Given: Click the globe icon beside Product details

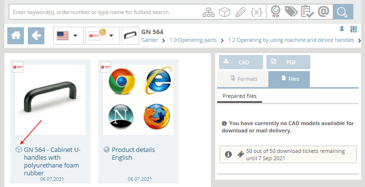Looking at the screenshot, I should pyautogui.click(x=106, y=150).
